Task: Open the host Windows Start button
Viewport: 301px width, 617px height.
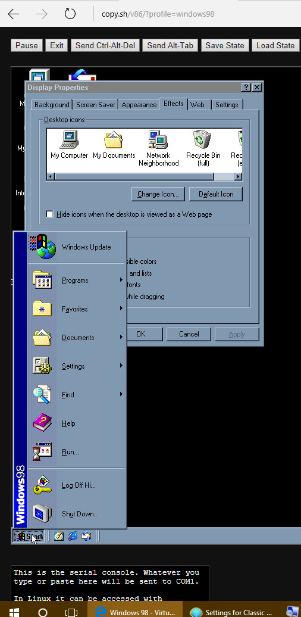Action: click(14, 612)
